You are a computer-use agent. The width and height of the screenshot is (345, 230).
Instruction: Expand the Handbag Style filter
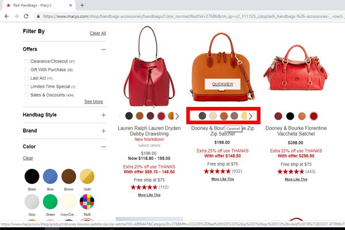point(103,115)
